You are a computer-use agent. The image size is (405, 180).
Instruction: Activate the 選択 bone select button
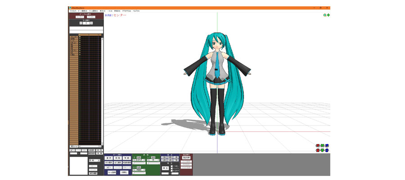click(x=109, y=158)
